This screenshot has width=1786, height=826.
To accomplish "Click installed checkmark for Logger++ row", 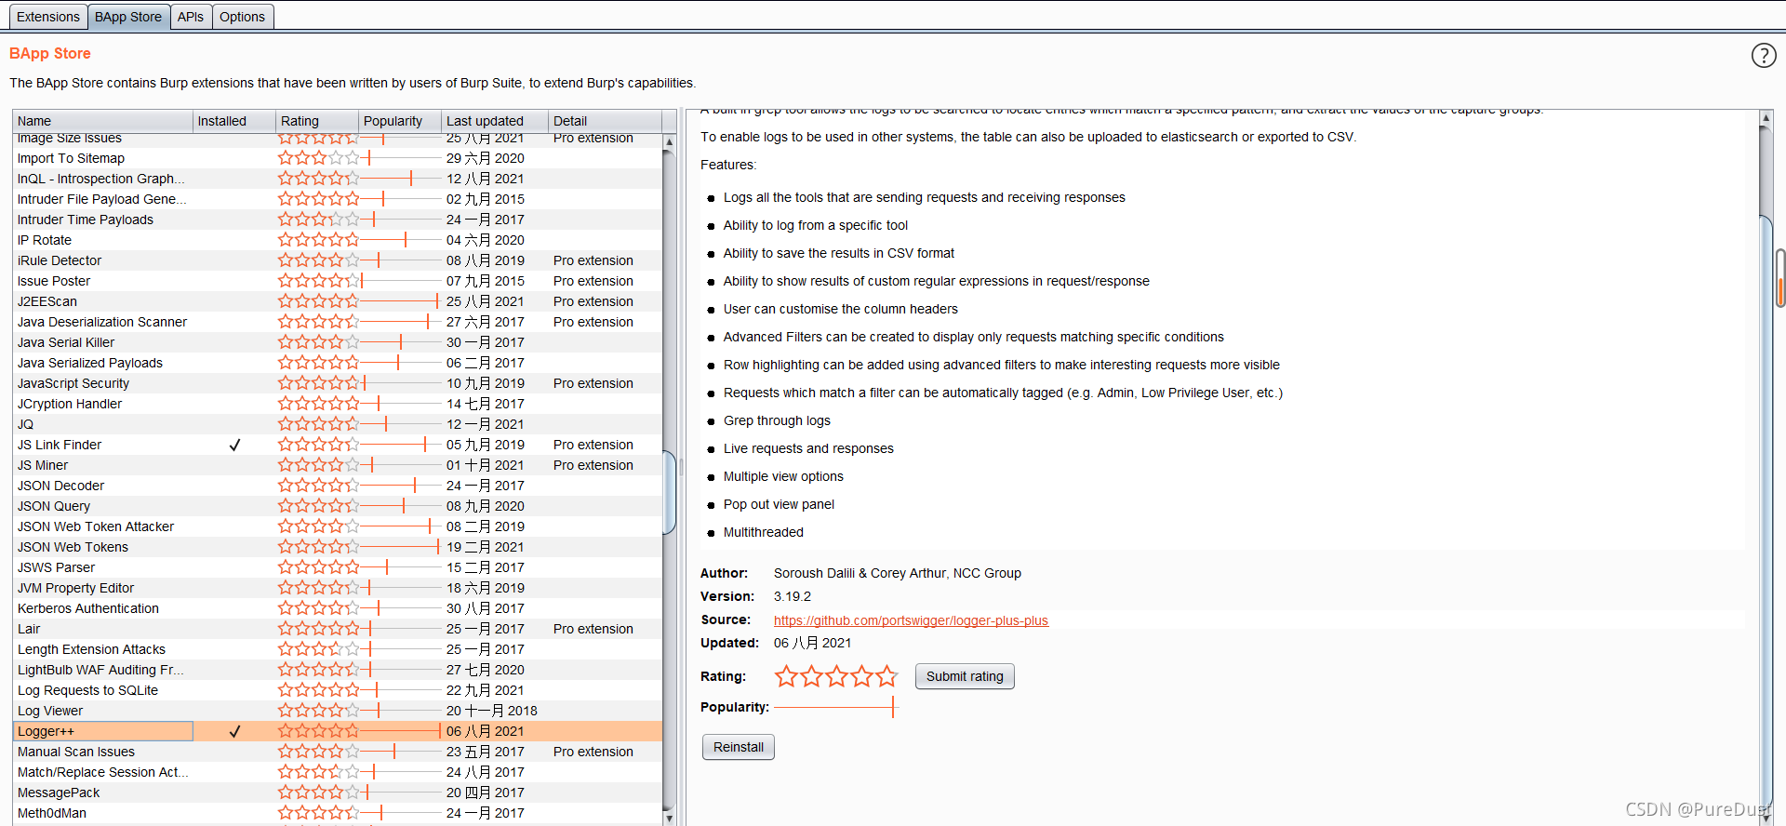I will click(x=234, y=731).
